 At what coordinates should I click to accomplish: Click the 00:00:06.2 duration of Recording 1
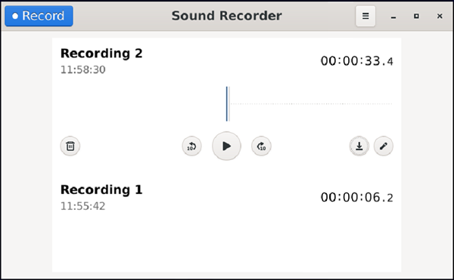pyautogui.click(x=356, y=198)
